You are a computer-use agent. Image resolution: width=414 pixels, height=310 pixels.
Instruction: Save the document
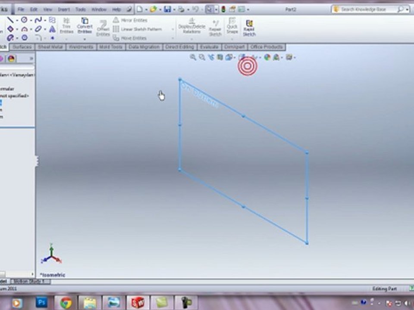pyautogui.click(x=167, y=9)
